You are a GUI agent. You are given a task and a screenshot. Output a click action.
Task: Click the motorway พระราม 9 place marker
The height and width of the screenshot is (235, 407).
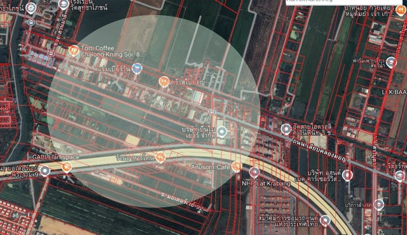click(45, 171)
